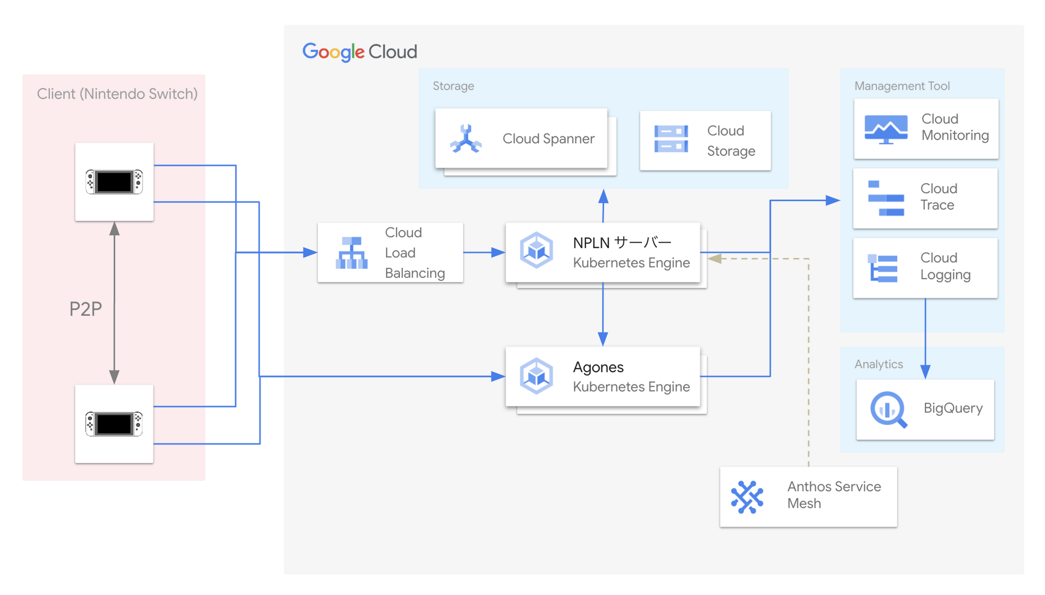Click the Agones Kubernetes Engine icon
This screenshot has width=1045, height=595.
pyautogui.click(x=536, y=376)
